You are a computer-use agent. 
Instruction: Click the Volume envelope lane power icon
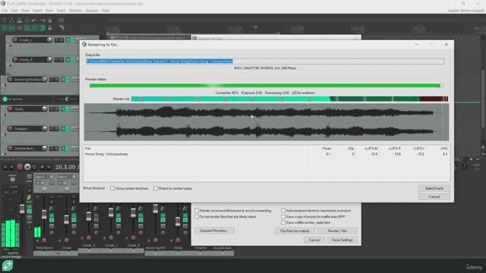(5, 99)
